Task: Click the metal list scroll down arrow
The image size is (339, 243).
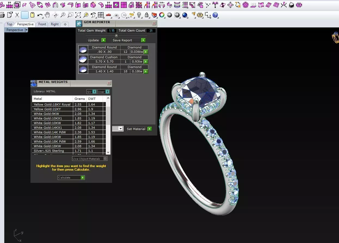Action: point(108,152)
